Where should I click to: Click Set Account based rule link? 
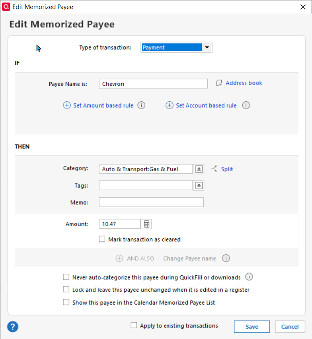[x=206, y=105]
